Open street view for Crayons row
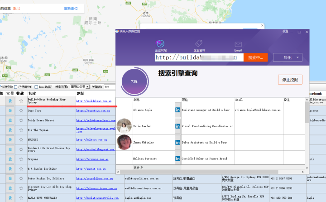This screenshot has height=202, width=326. pos(10,159)
